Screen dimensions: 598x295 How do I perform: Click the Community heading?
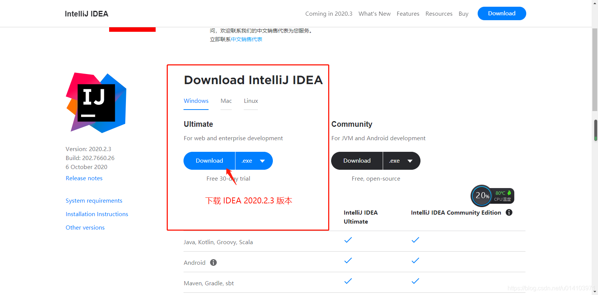(x=352, y=124)
